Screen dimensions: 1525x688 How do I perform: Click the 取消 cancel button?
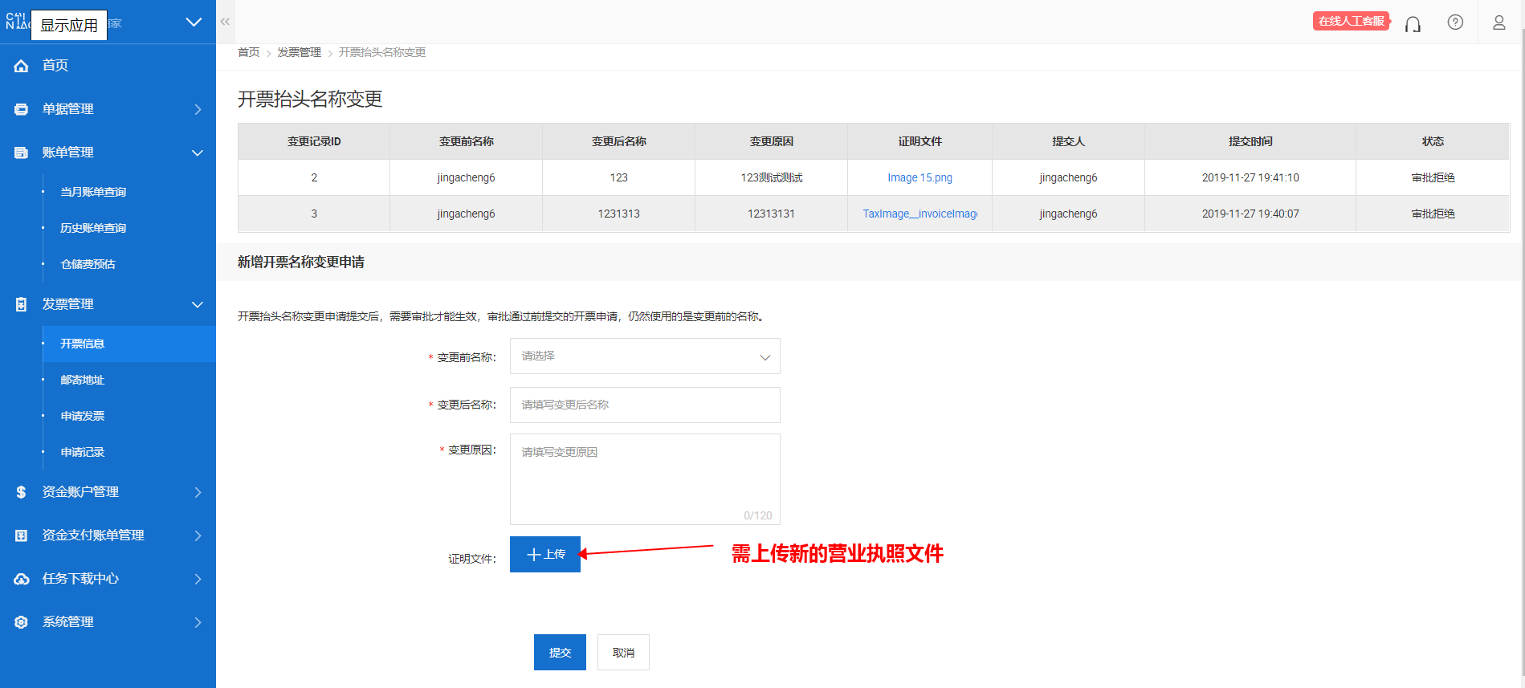click(623, 652)
